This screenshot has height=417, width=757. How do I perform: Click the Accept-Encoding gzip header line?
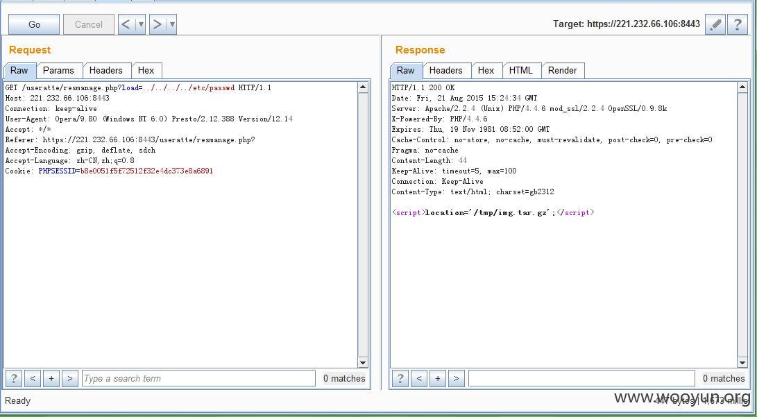pos(80,150)
